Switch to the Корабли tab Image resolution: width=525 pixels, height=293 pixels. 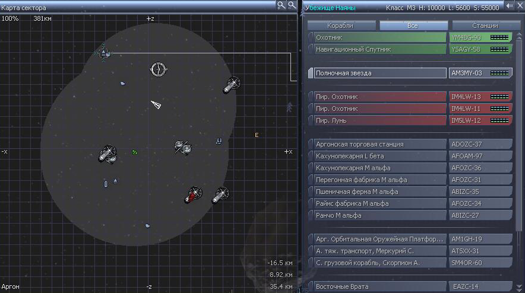341,26
